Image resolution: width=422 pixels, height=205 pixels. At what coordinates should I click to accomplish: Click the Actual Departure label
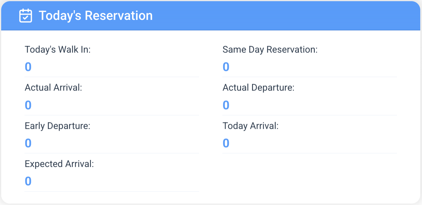coord(259,88)
